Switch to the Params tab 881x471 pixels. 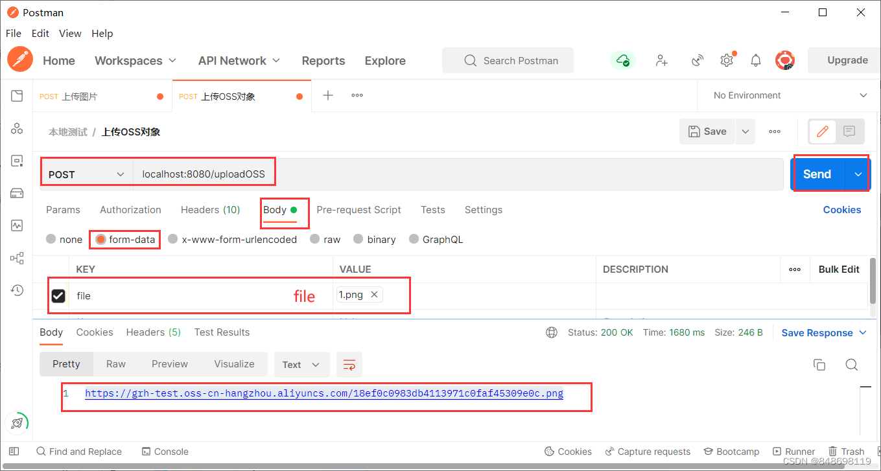pyautogui.click(x=63, y=210)
